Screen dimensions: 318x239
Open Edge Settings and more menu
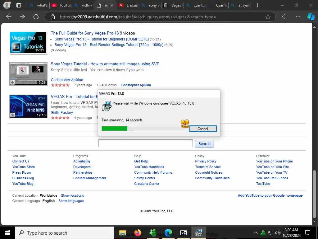click(298, 17)
